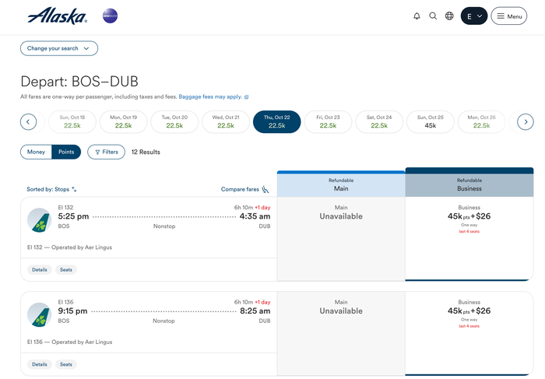Click the 12 Results count text
The width and height of the screenshot is (545, 379).
[146, 152]
